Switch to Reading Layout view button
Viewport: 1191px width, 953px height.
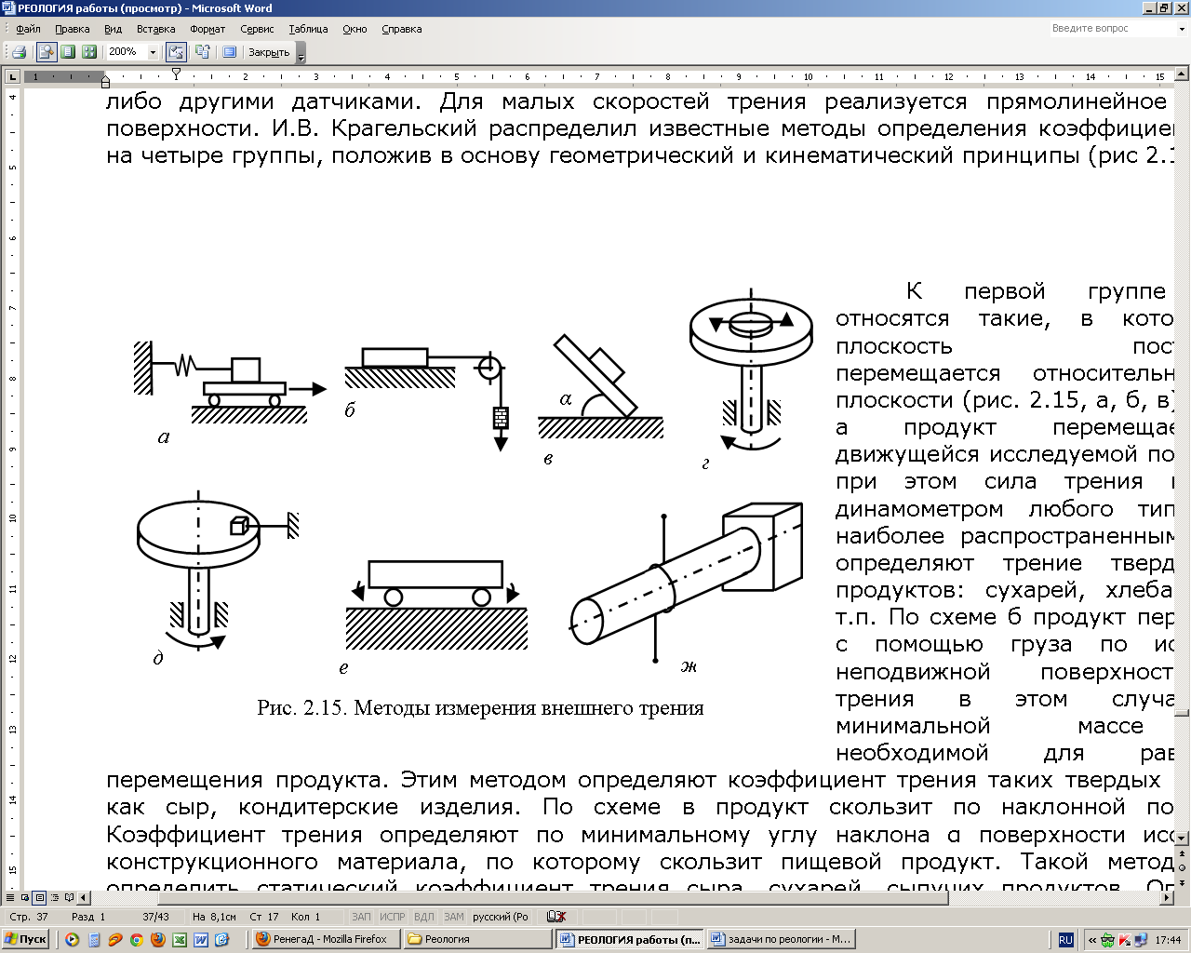[x=69, y=898]
